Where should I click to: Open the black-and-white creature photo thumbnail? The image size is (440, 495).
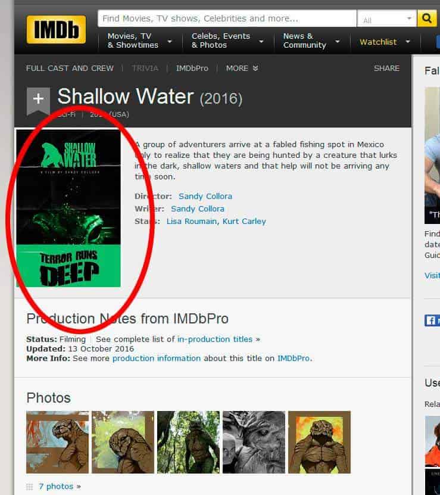[x=254, y=442]
